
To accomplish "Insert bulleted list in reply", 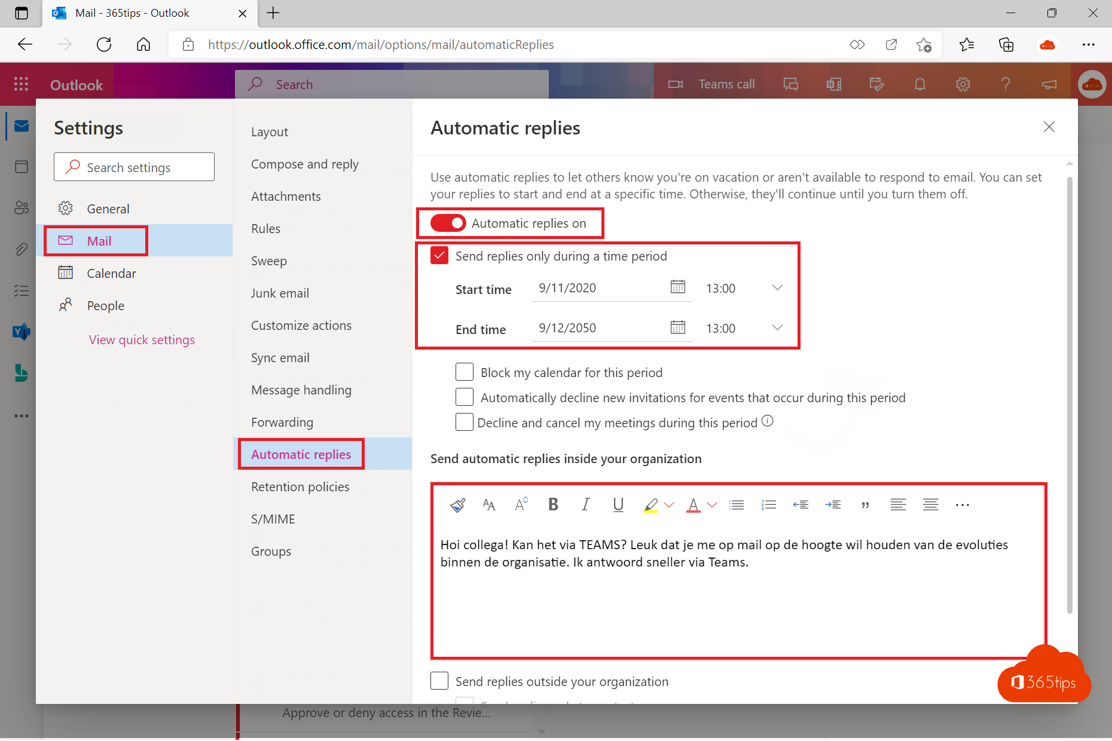I will [737, 505].
